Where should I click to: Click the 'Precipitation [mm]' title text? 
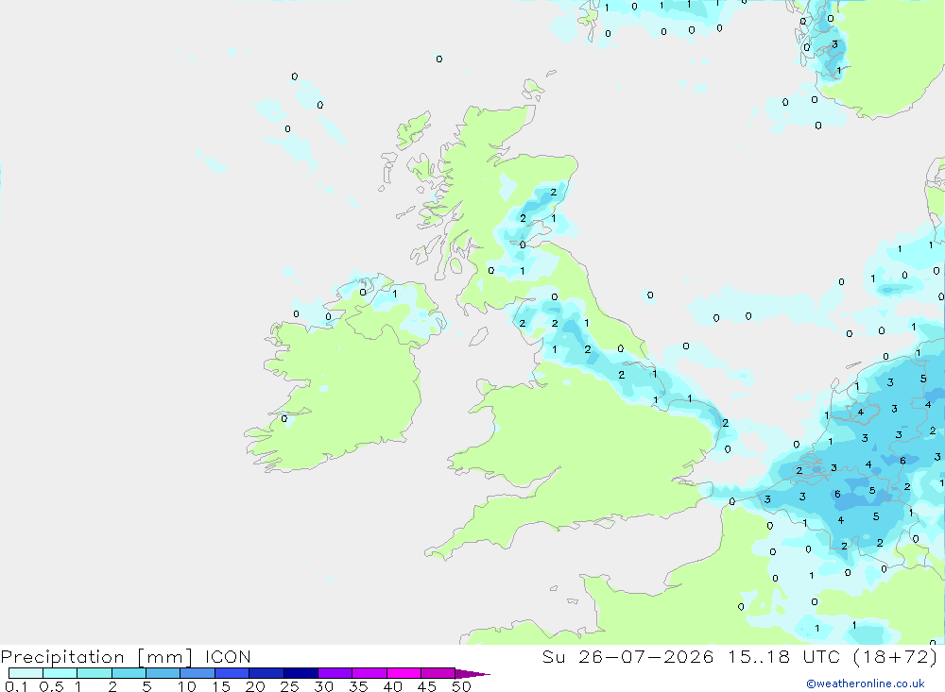97,656
